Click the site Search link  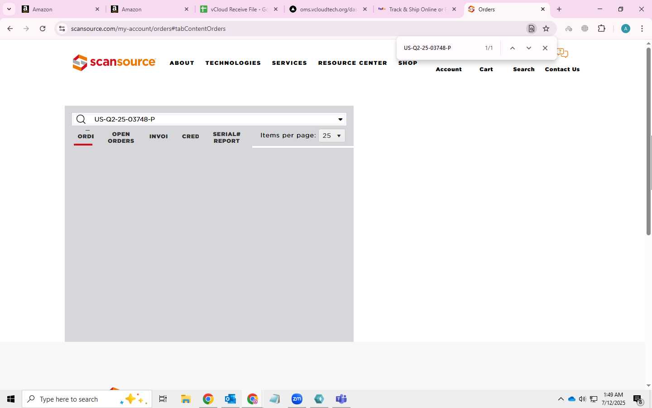tap(524, 69)
